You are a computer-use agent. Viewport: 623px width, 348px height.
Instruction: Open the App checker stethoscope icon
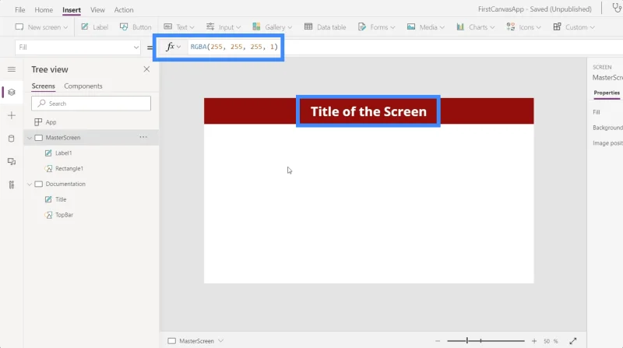(x=617, y=8)
